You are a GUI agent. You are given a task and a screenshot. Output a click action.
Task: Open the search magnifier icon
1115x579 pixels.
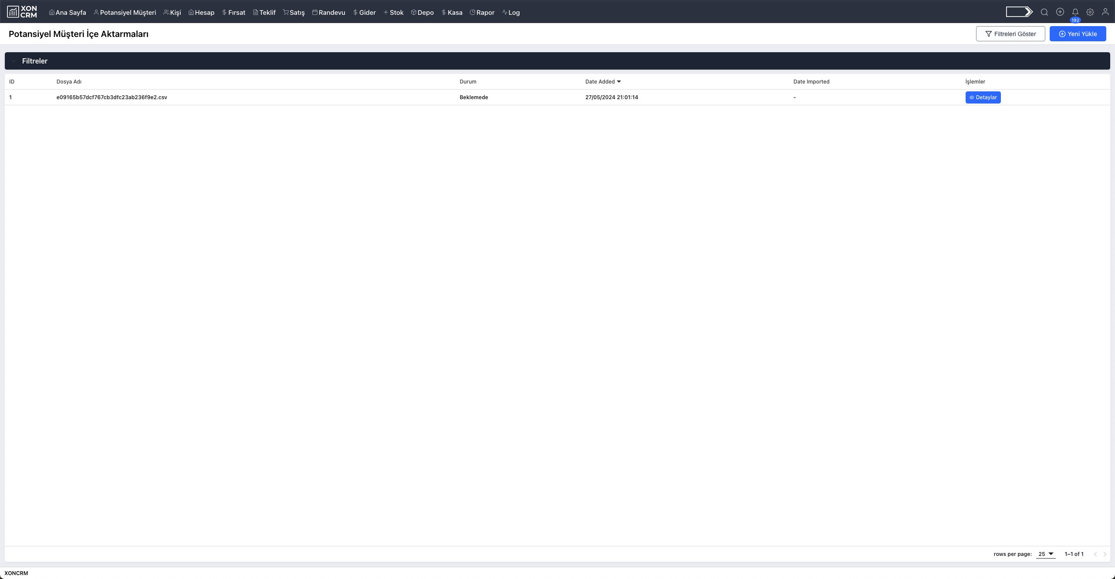[1044, 12]
